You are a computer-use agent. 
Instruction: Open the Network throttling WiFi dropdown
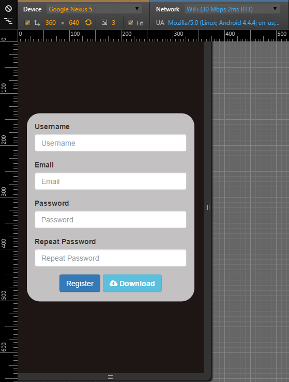click(232, 9)
